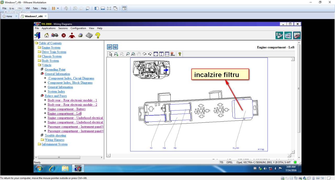Fit diagram to window height
Viewport: 335px width, 180px height.
161,54
